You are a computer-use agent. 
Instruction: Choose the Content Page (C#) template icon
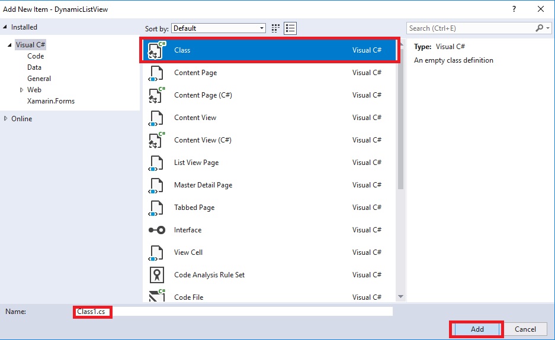(156, 95)
